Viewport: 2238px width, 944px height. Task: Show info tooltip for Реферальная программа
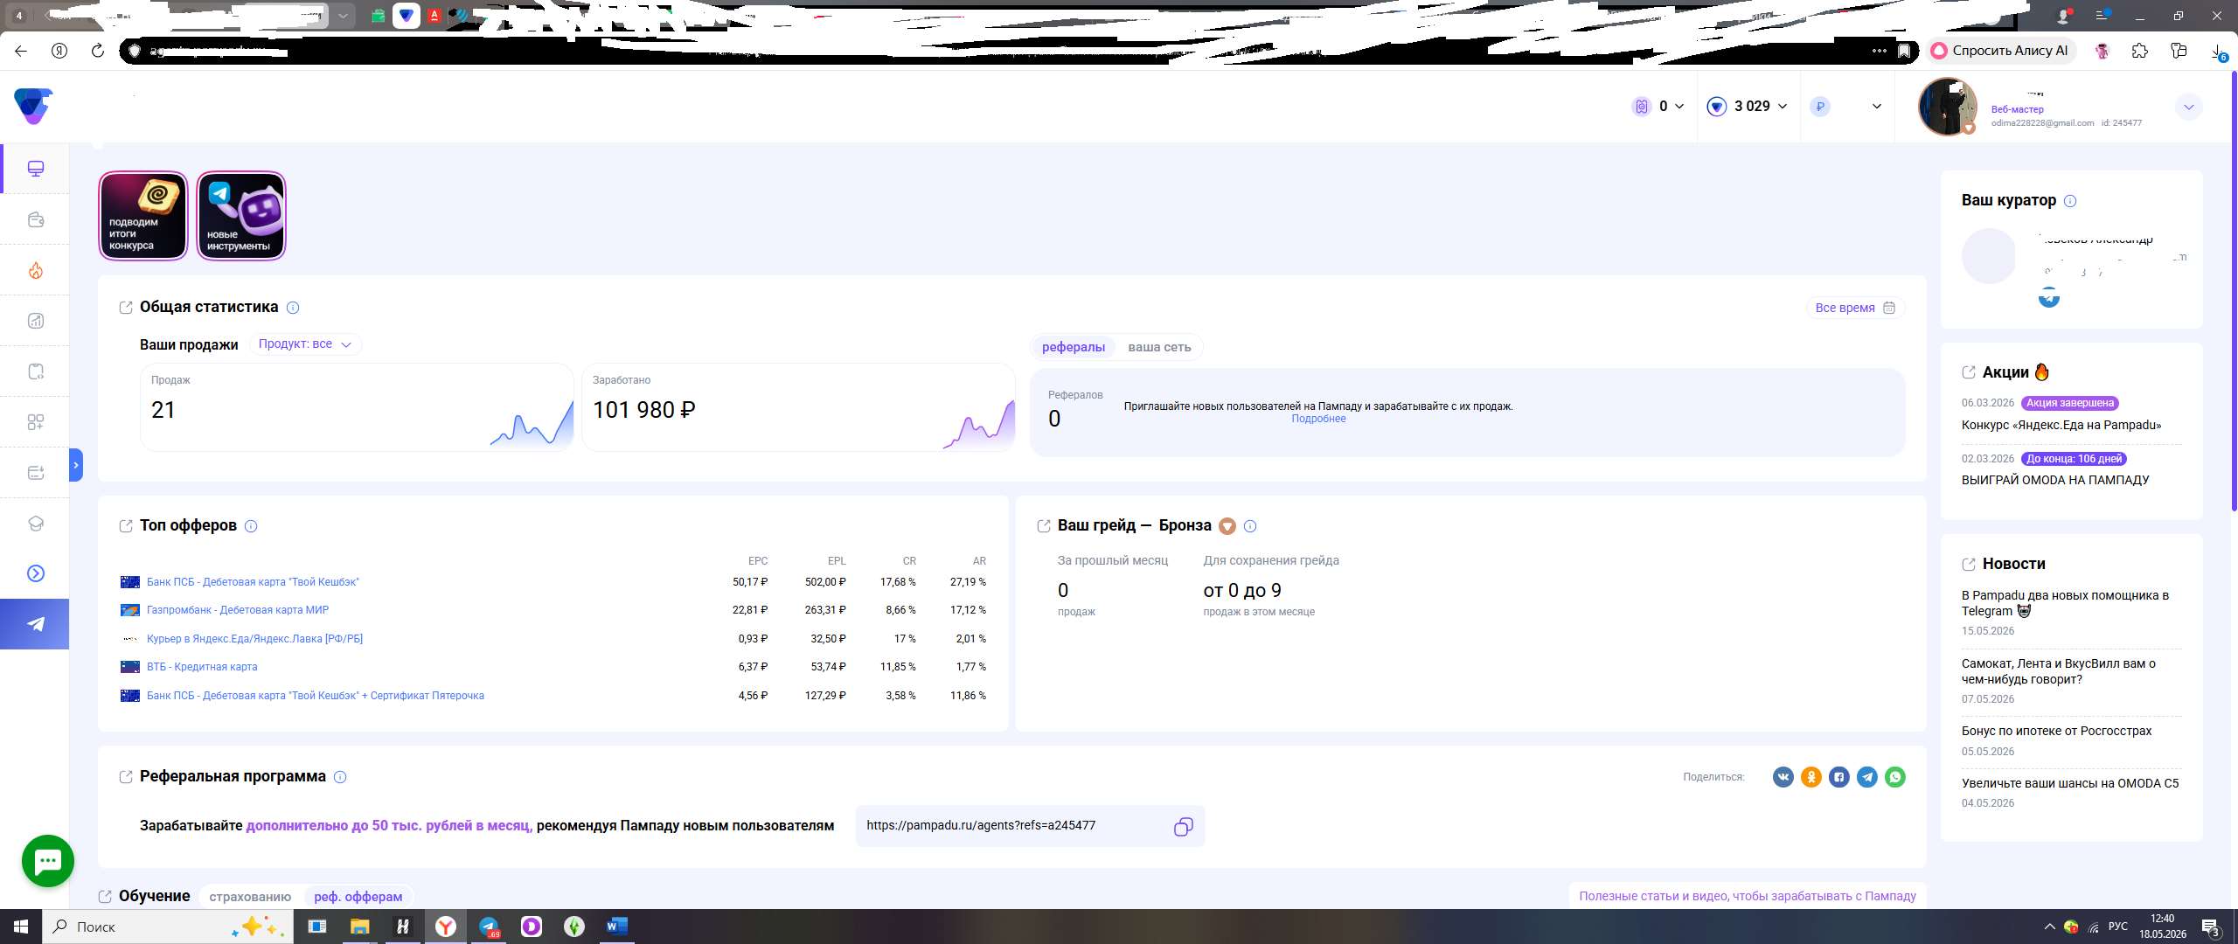tap(340, 777)
